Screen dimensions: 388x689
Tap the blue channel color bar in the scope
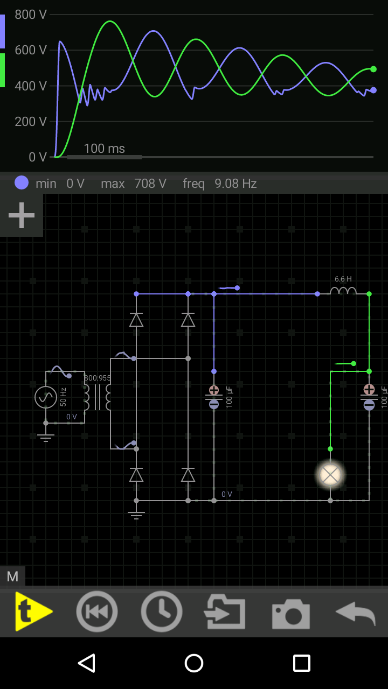pos(2,31)
